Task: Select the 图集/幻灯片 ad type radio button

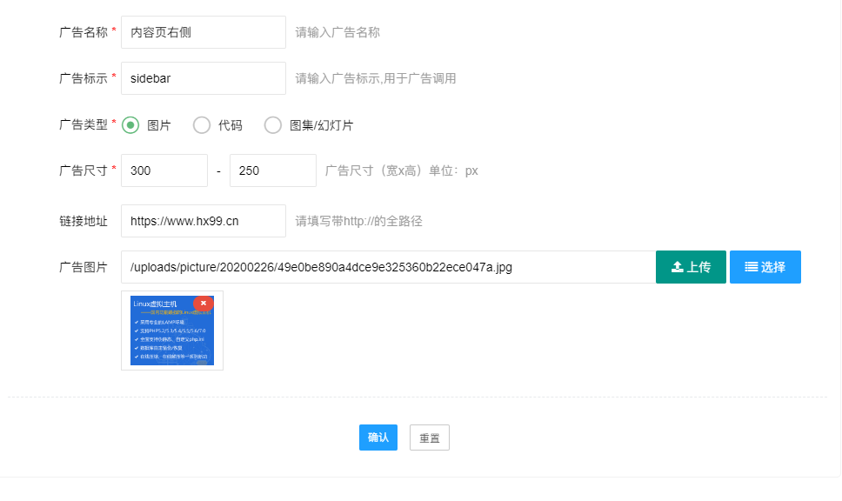Action: (273, 125)
